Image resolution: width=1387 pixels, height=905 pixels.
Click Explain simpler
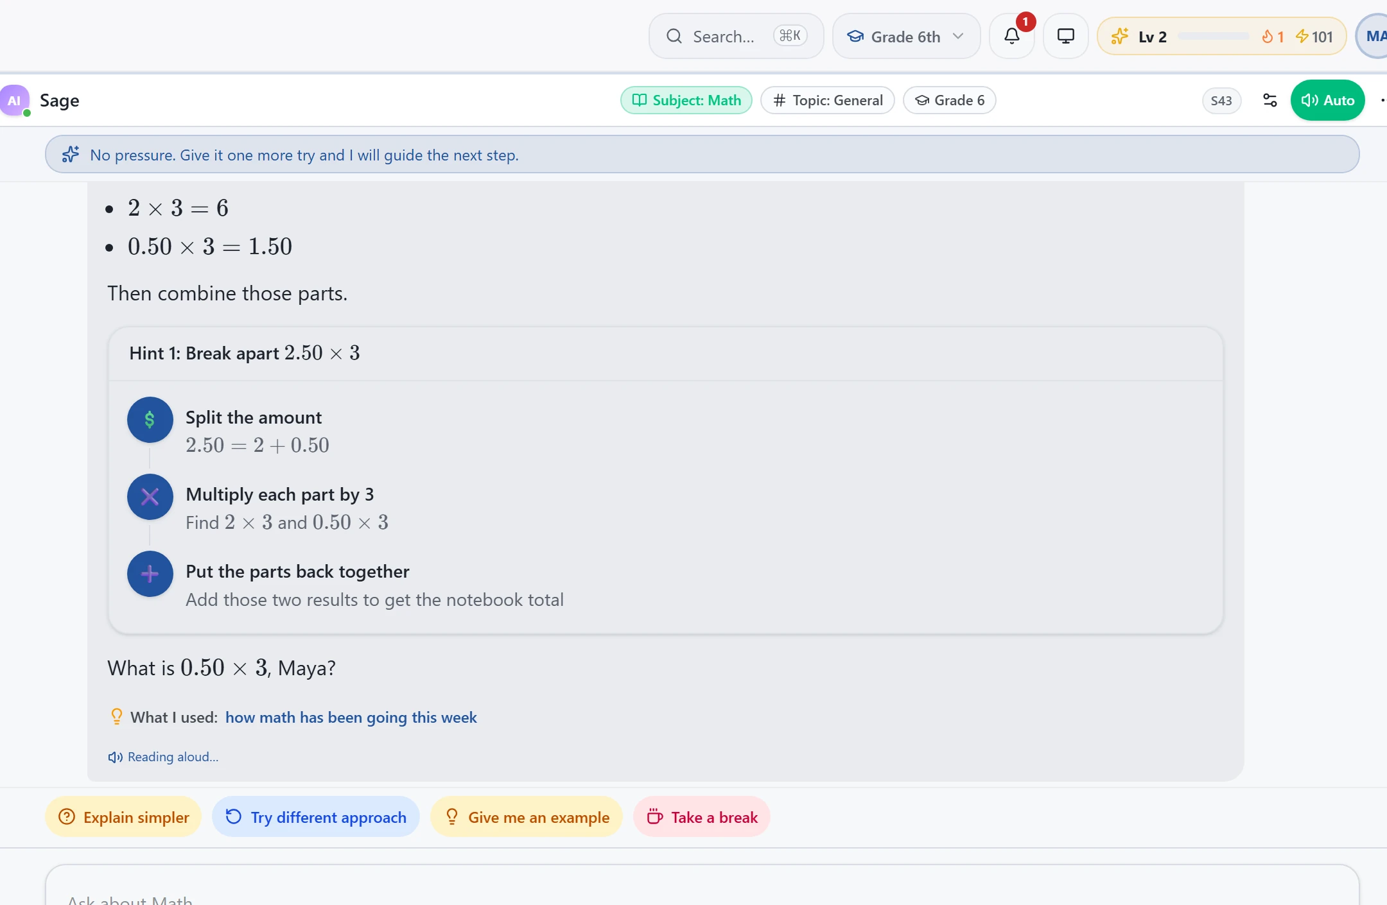pyautogui.click(x=123, y=817)
